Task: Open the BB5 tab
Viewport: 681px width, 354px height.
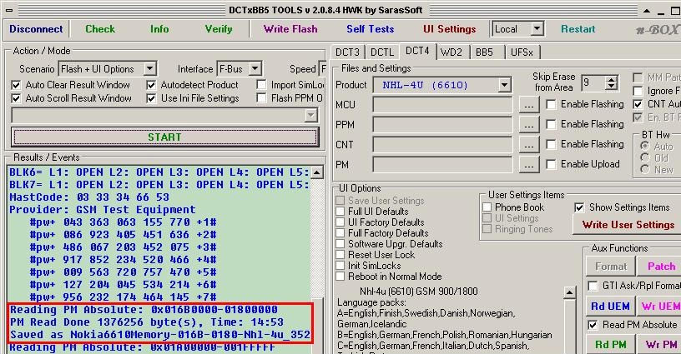Action: click(x=484, y=52)
